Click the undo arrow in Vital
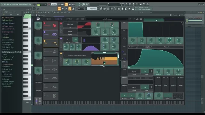205x115 pixels. click(130, 19)
